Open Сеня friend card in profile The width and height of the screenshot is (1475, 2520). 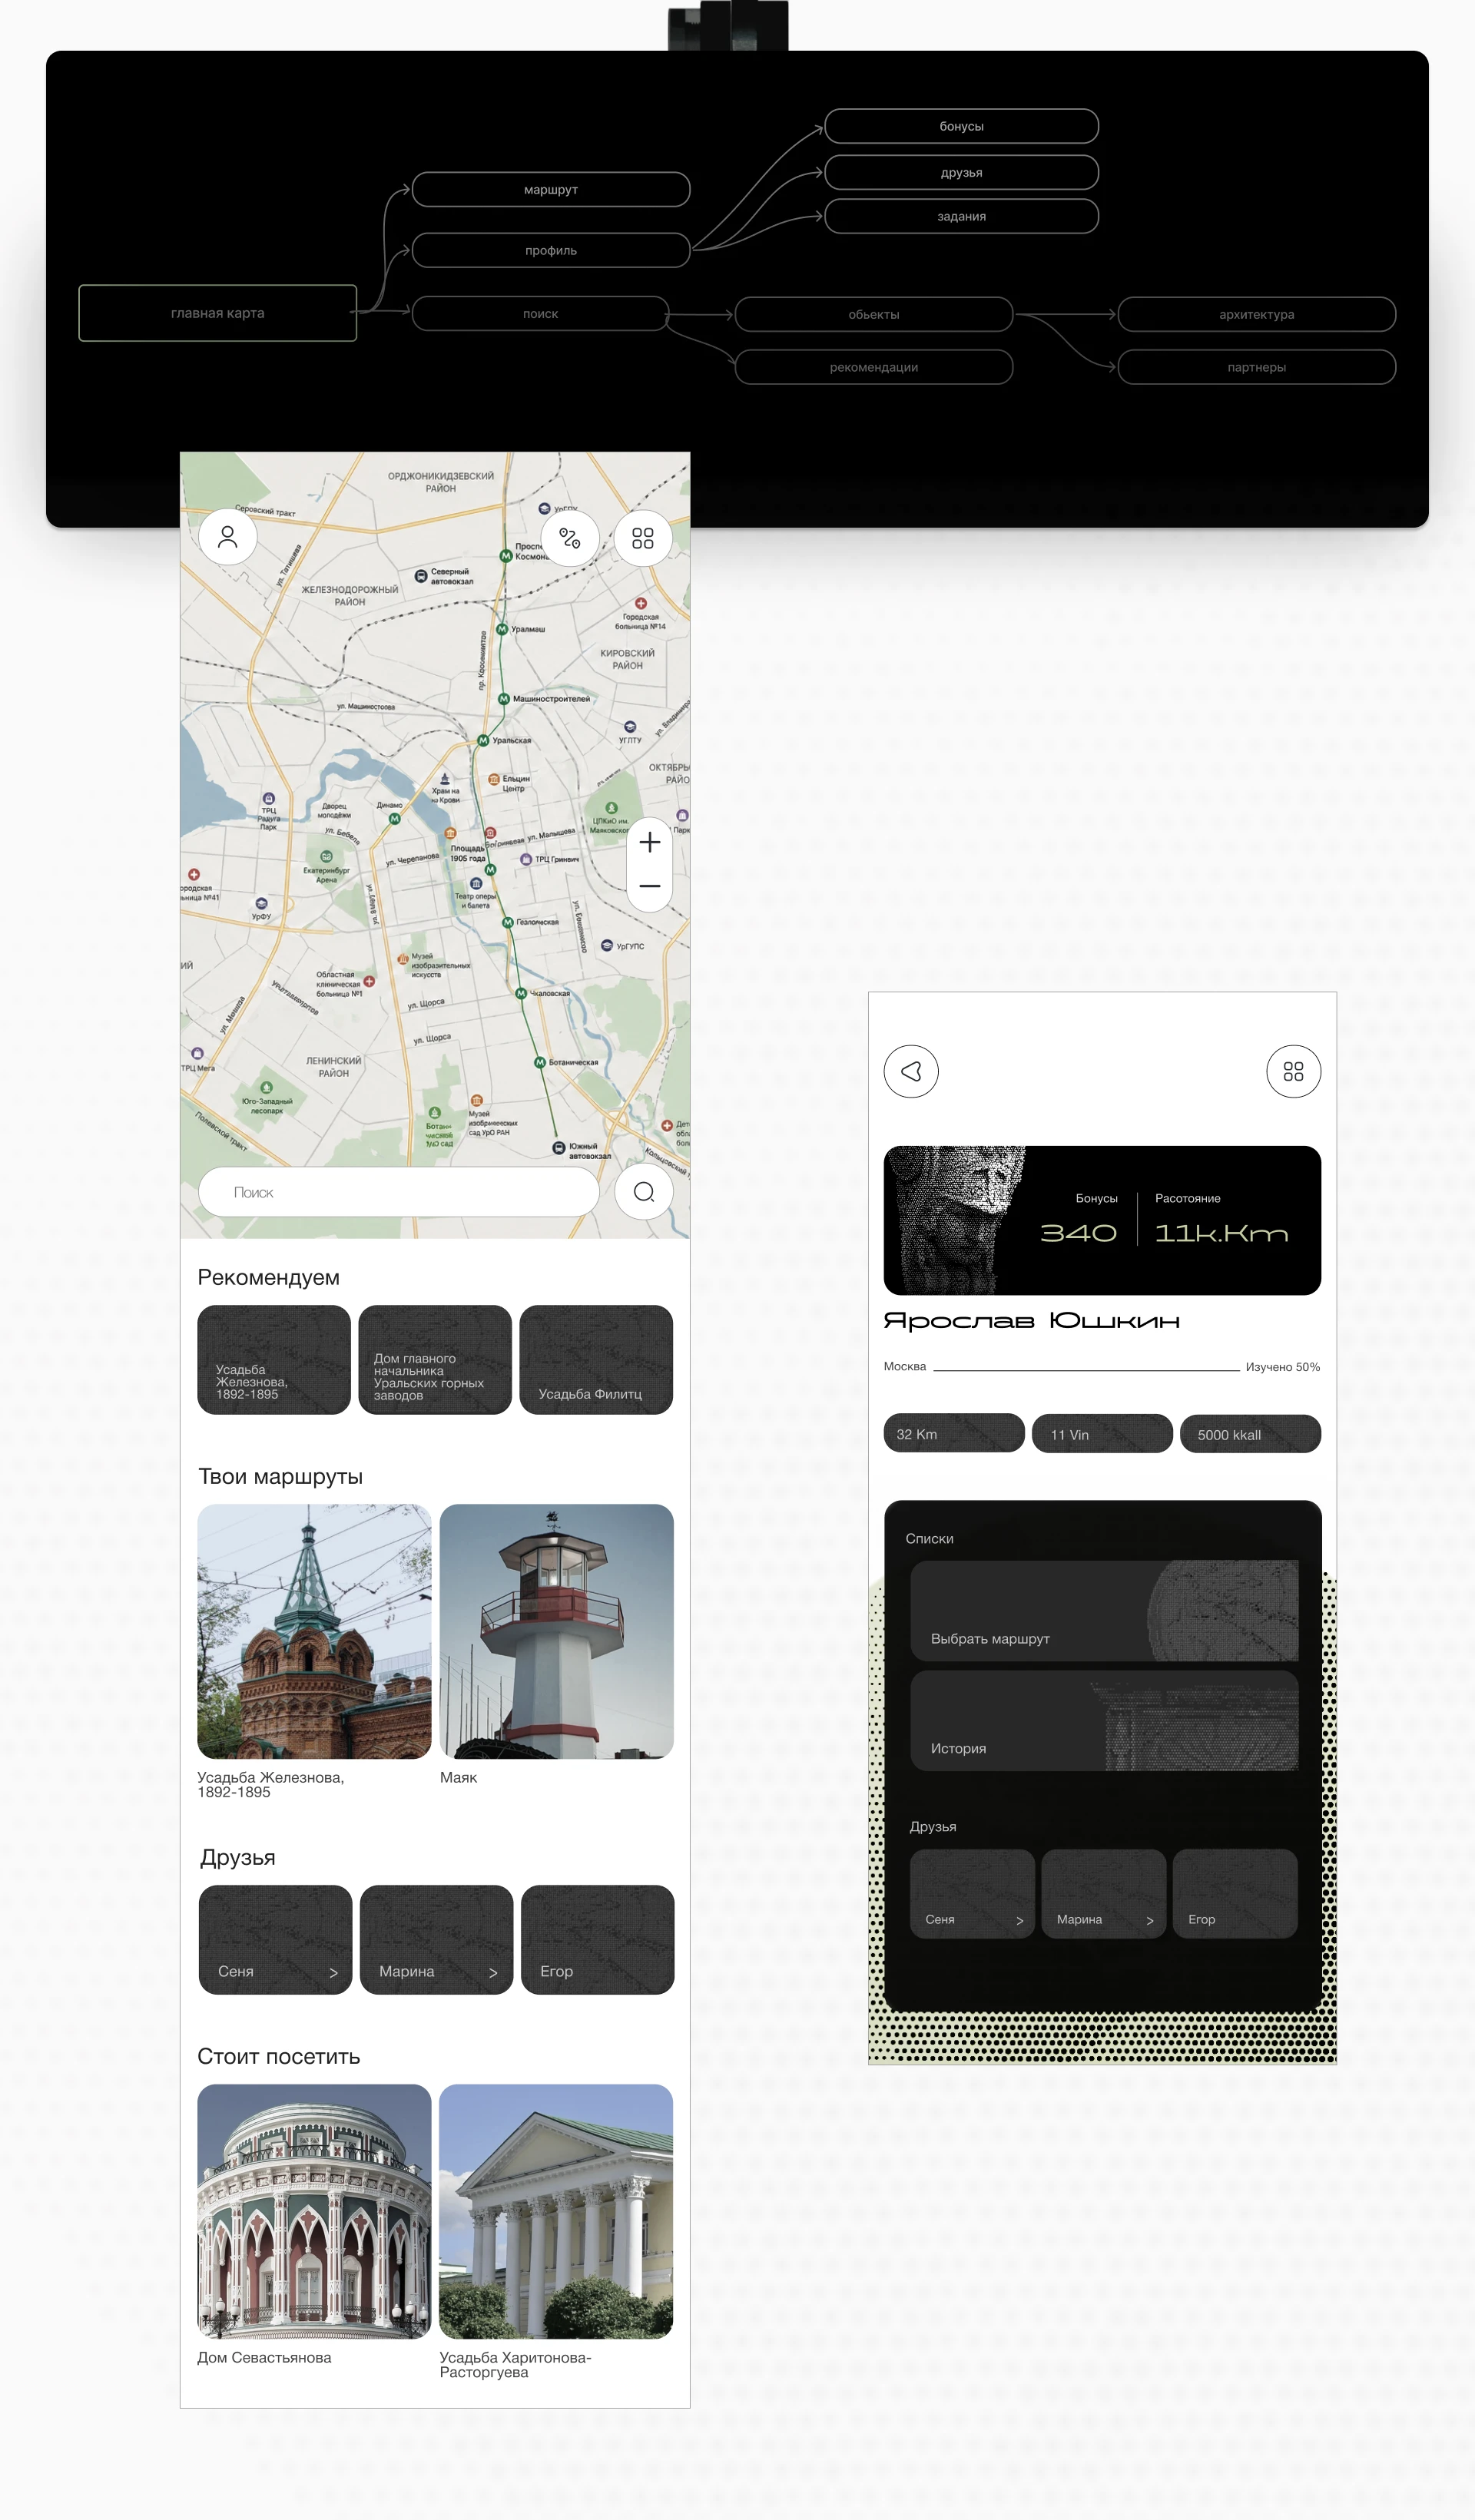coord(972,1894)
